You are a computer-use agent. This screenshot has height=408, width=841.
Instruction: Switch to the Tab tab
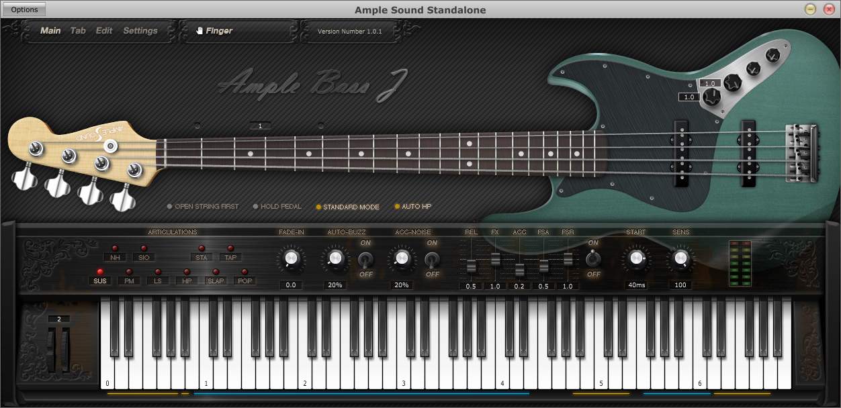78,31
